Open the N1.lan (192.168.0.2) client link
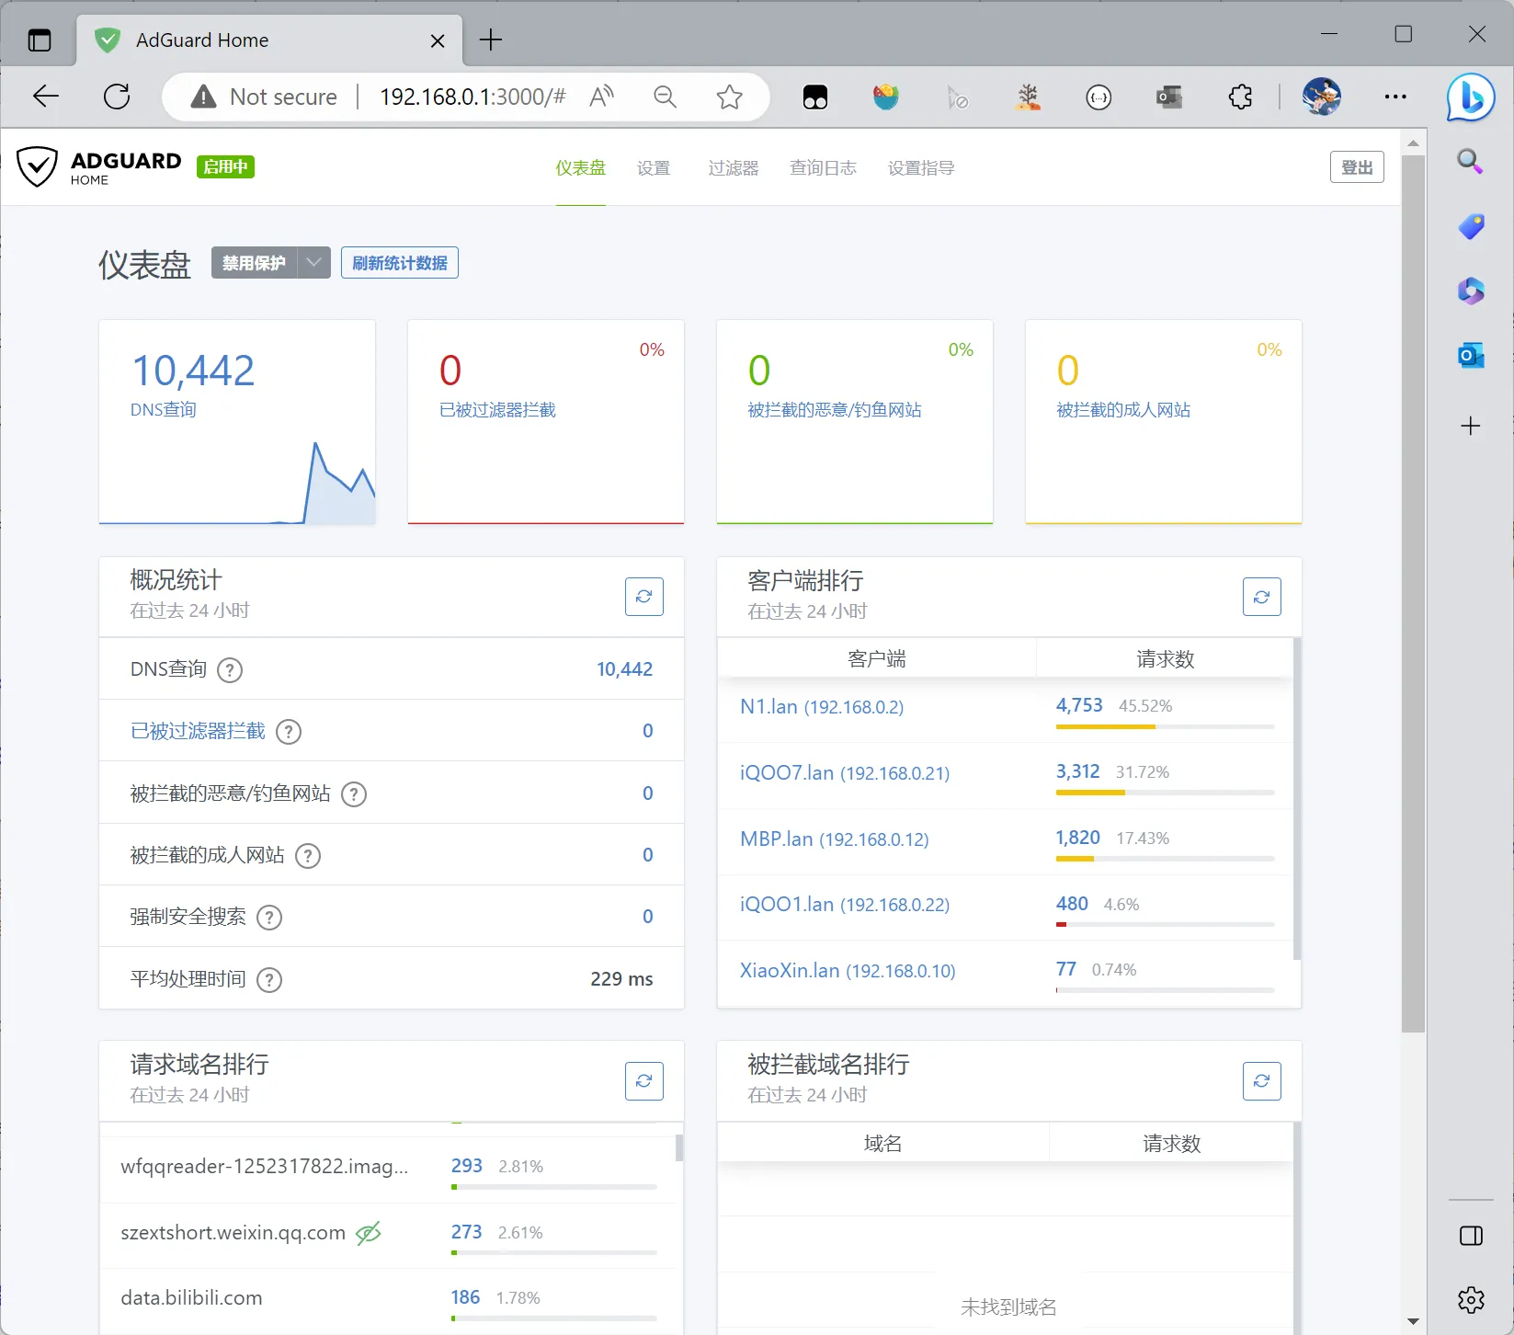Screen dimensions: 1514x1335 [x=821, y=707]
